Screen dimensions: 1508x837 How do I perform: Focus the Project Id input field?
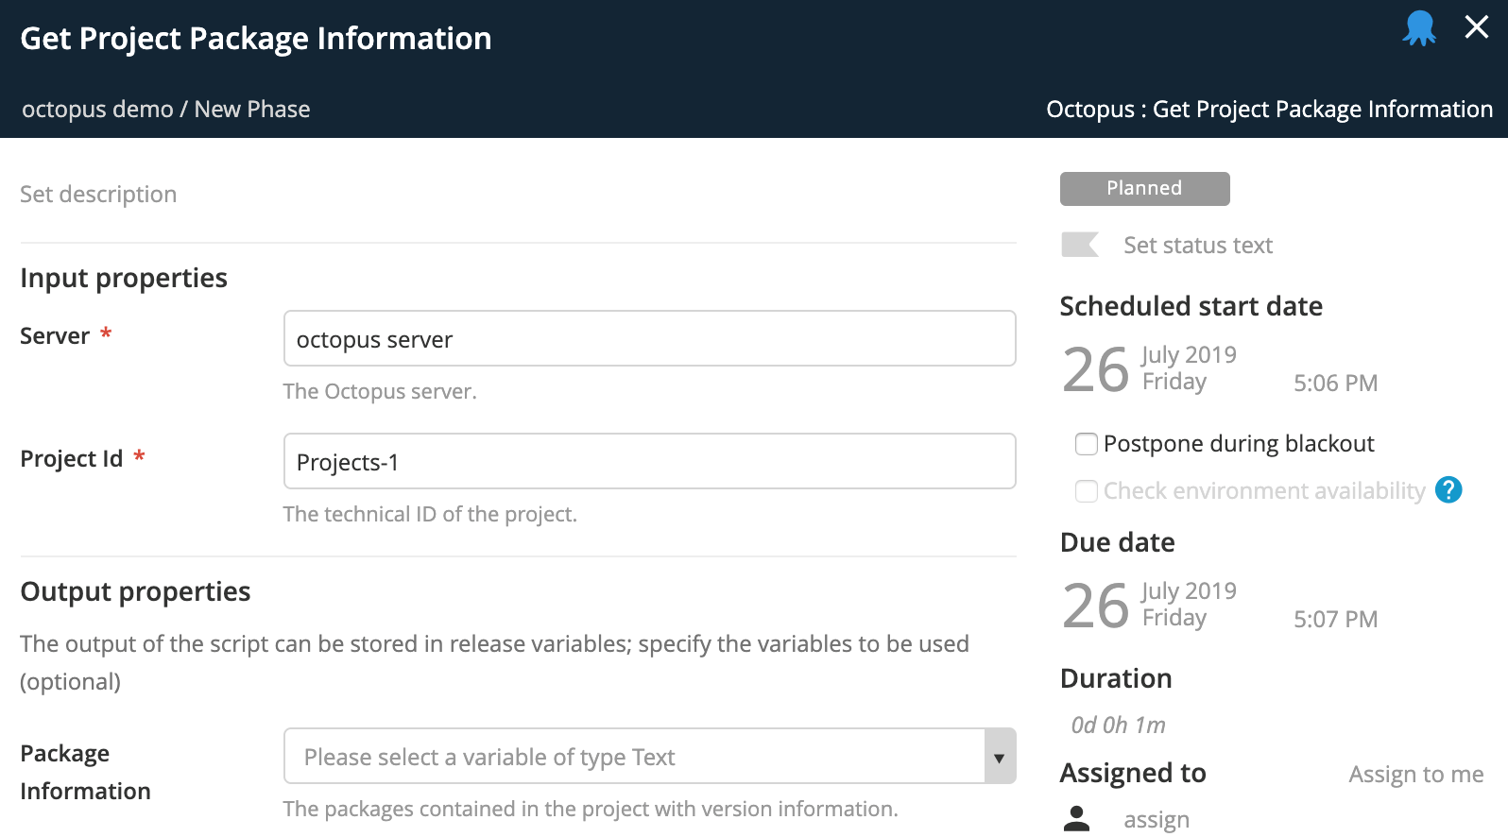coord(650,461)
